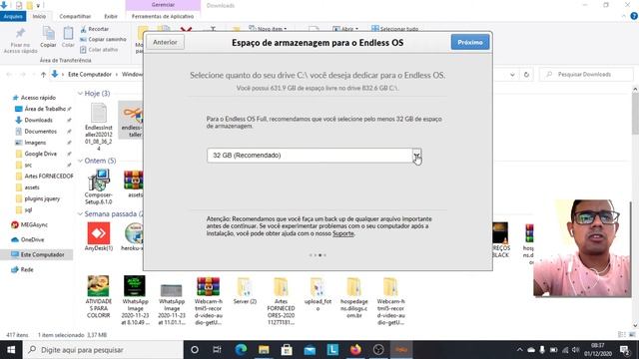Select hospedagens.dilogs.com.br folder icon
Viewport: 639px width, 359px height.
point(353,287)
